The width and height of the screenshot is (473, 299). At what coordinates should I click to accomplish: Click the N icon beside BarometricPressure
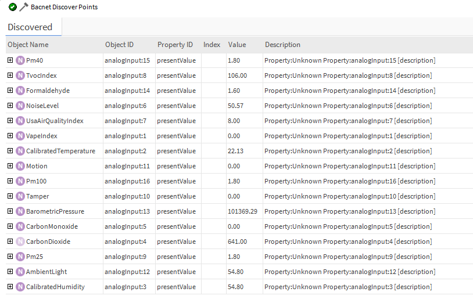click(x=20, y=211)
